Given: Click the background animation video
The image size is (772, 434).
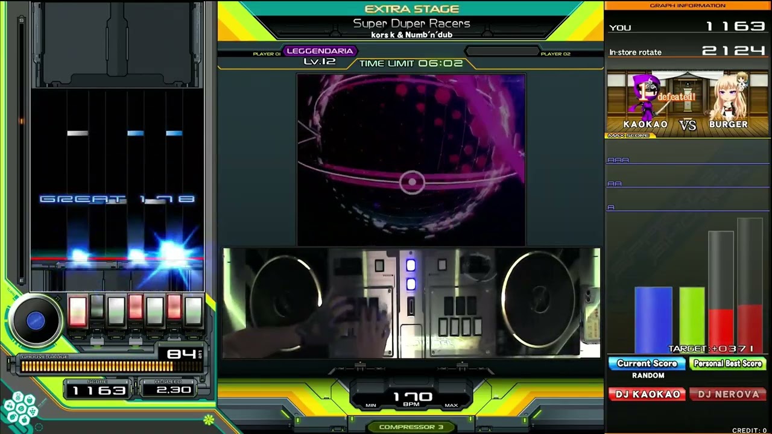Looking at the screenshot, I should (411, 159).
